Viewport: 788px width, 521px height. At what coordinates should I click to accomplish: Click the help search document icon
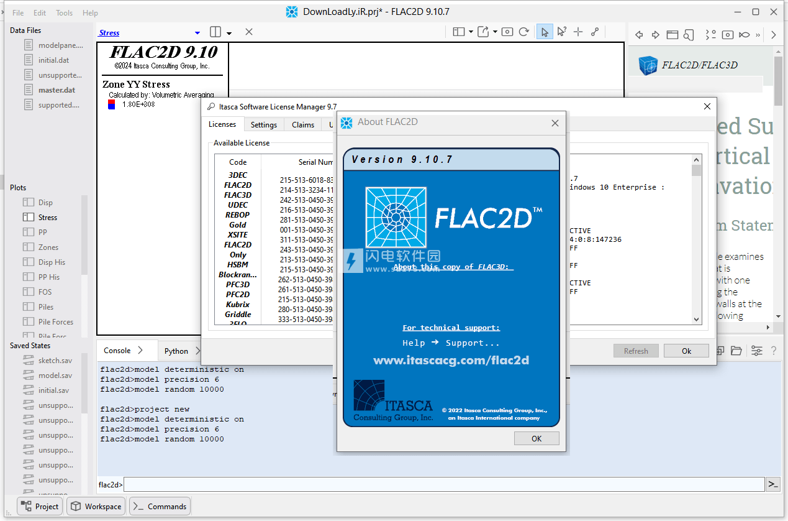tap(689, 35)
